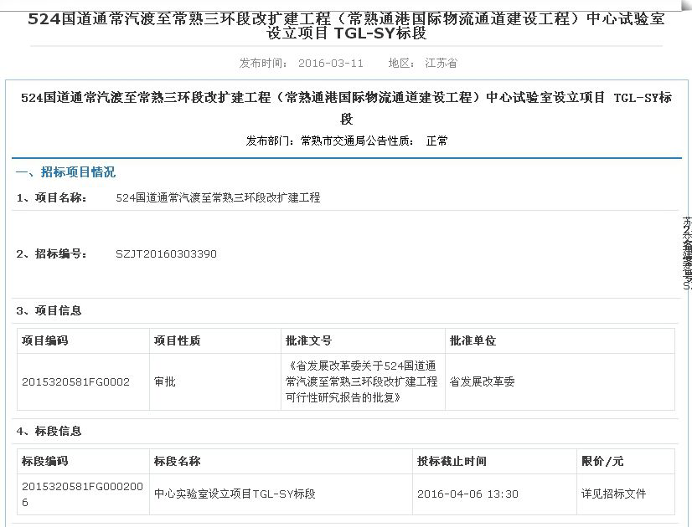
Task: Click the region value 江苏省
Action: (441, 63)
